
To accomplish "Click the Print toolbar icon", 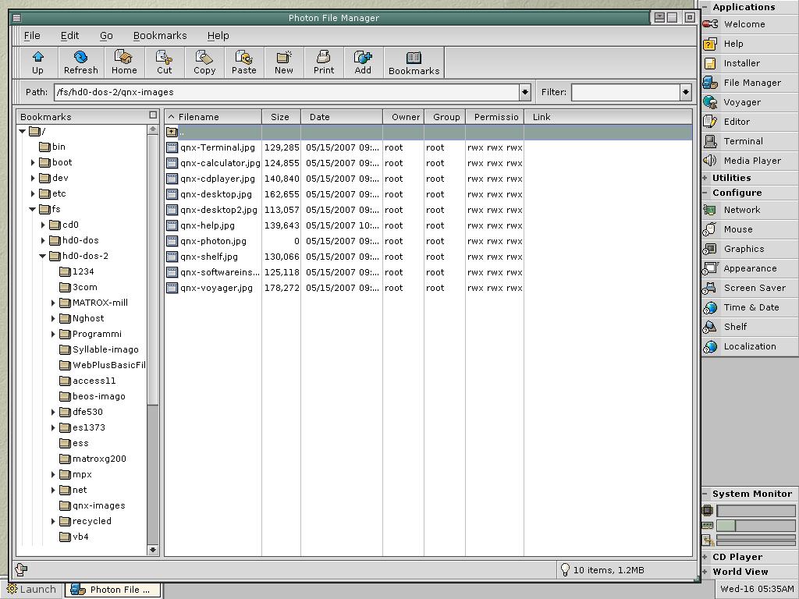I will (323, 62).
